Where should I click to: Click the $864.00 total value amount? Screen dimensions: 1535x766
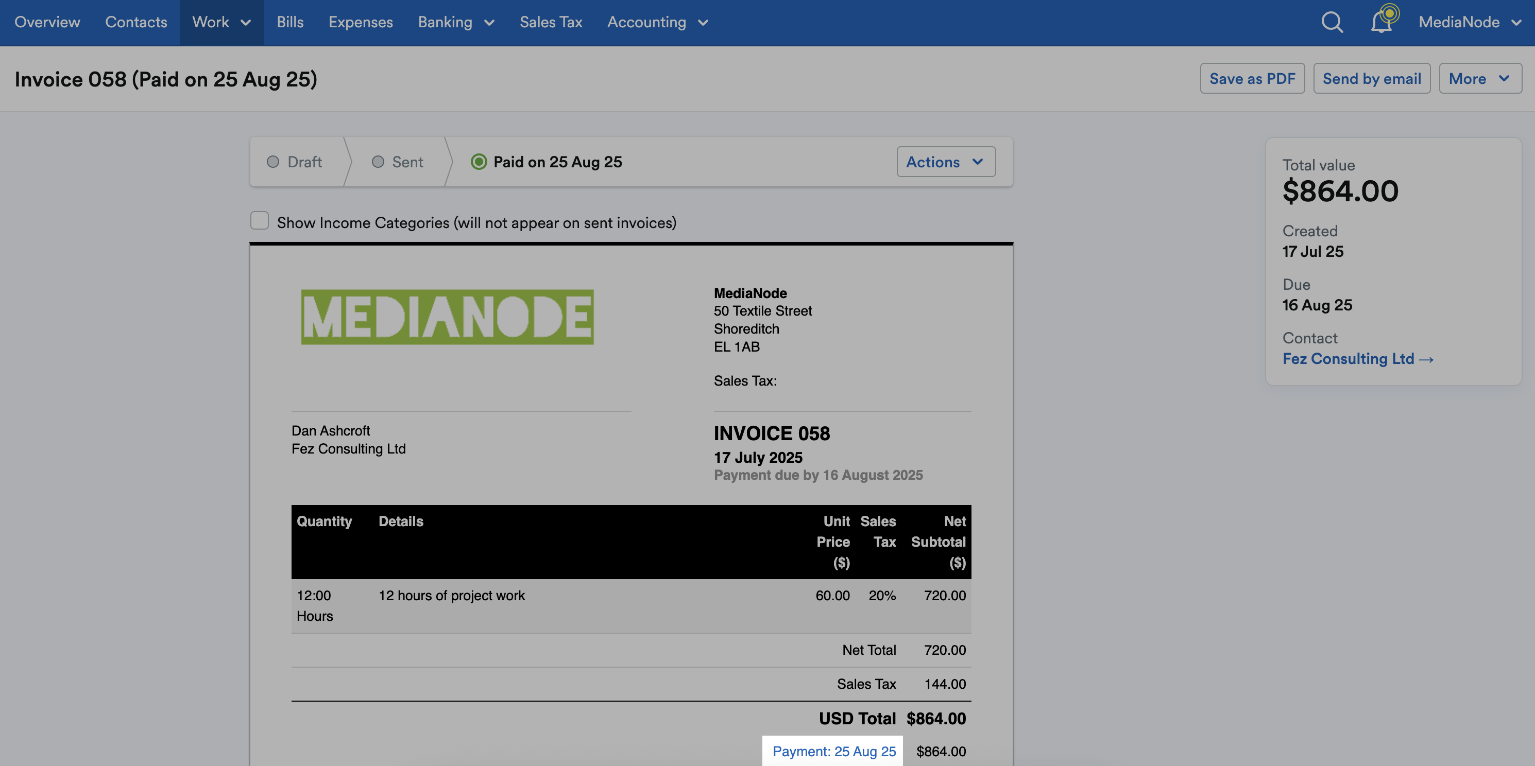click(1340, 191)
